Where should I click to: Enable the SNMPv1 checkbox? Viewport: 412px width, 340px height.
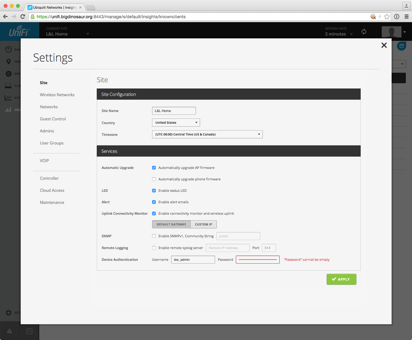click(154, 236)
